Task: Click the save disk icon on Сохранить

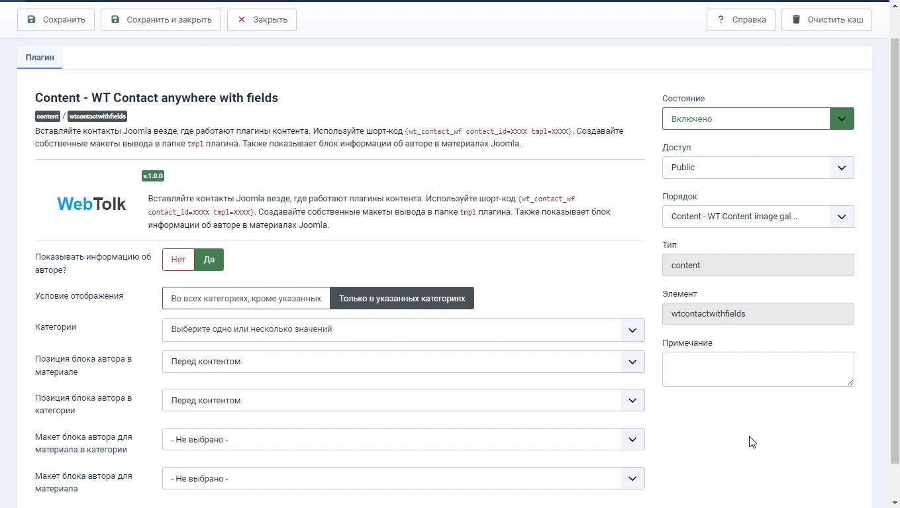Action: (x=31, y=20)
